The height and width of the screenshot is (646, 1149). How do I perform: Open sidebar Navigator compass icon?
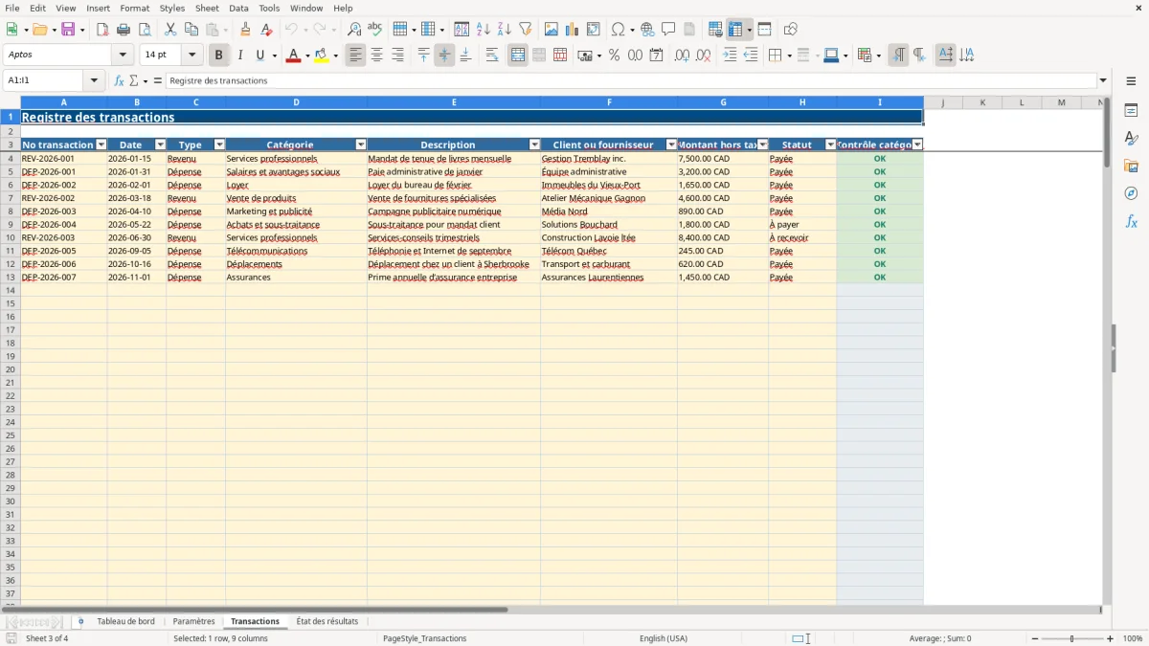[x=1131, y=193]
